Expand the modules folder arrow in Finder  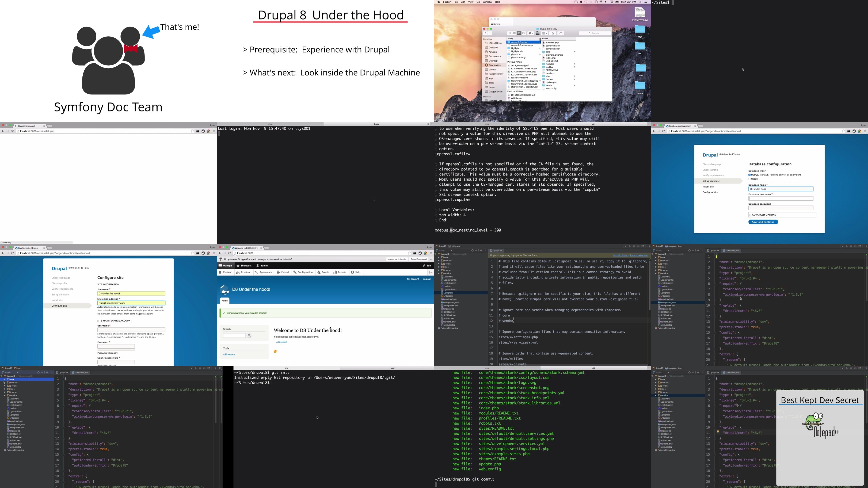tap(575, 64)
